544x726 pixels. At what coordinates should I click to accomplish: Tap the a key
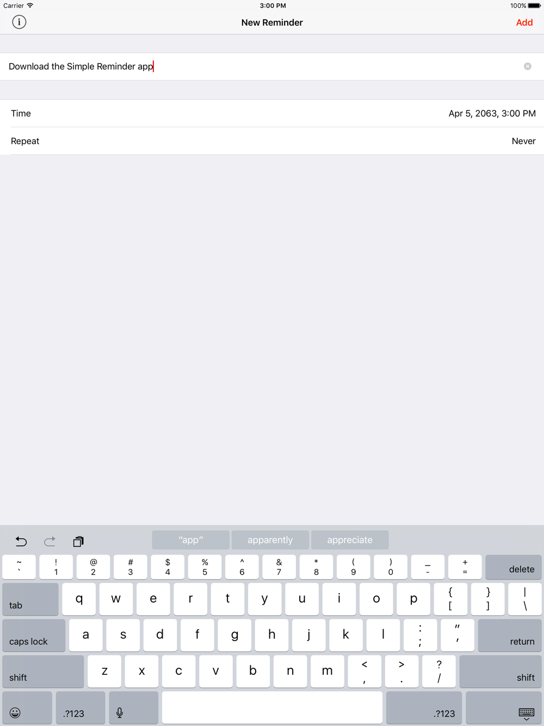[x=86, y=635]
